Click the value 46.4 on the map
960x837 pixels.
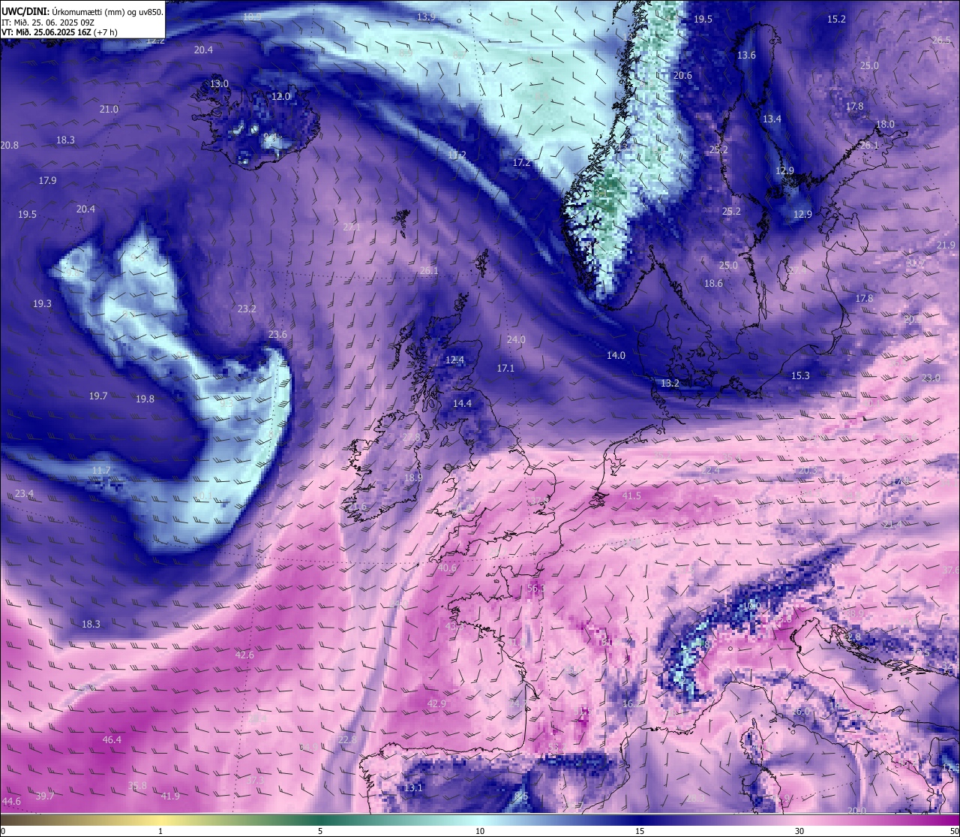coord(112,740)
